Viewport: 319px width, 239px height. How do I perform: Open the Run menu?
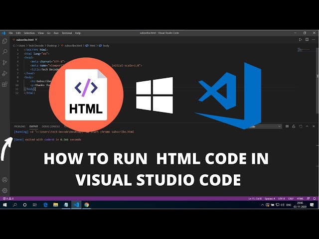tap(56, 33)
